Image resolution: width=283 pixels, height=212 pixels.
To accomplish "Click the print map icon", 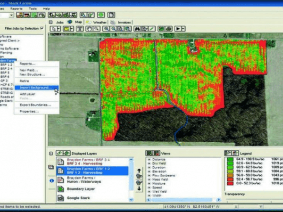I will 169,29.
